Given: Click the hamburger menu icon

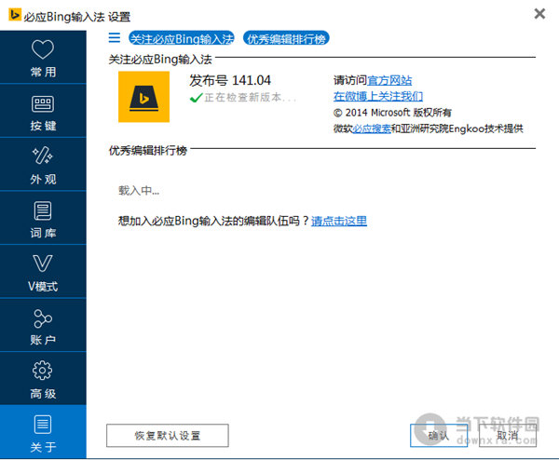Looking at the screenshot, I should click(x=115, y=37).
